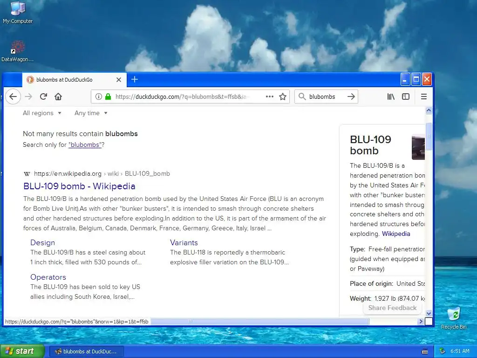This screenshot has width=477, height=358.
Task: Click the Type label in panel
Action: 357,249
